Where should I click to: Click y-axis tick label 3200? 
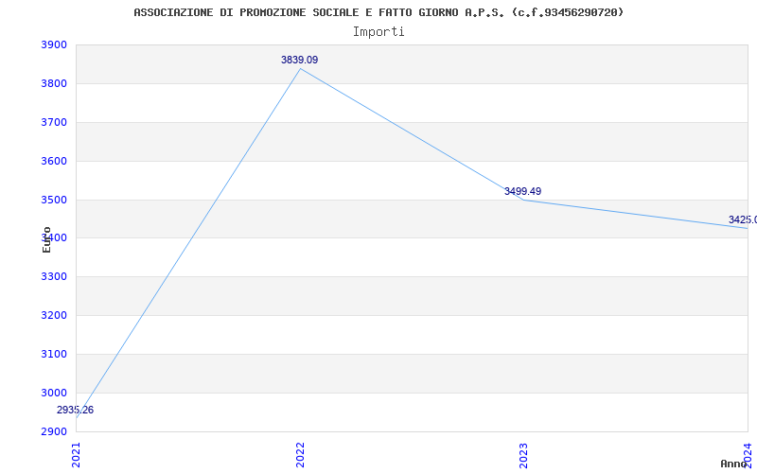coord(54,316)
